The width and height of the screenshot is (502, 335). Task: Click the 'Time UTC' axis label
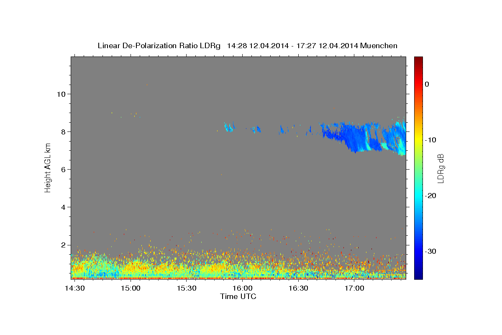(x=238, y=296)
